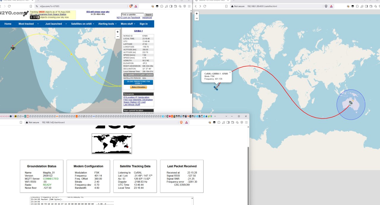
Task: Open the Last Minute Stuff! link
Action: [x=132, y=105]
